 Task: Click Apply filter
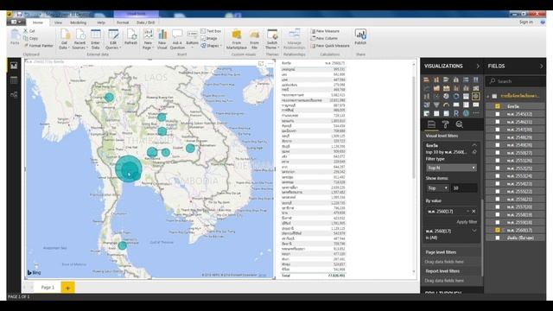click(467, 222)
